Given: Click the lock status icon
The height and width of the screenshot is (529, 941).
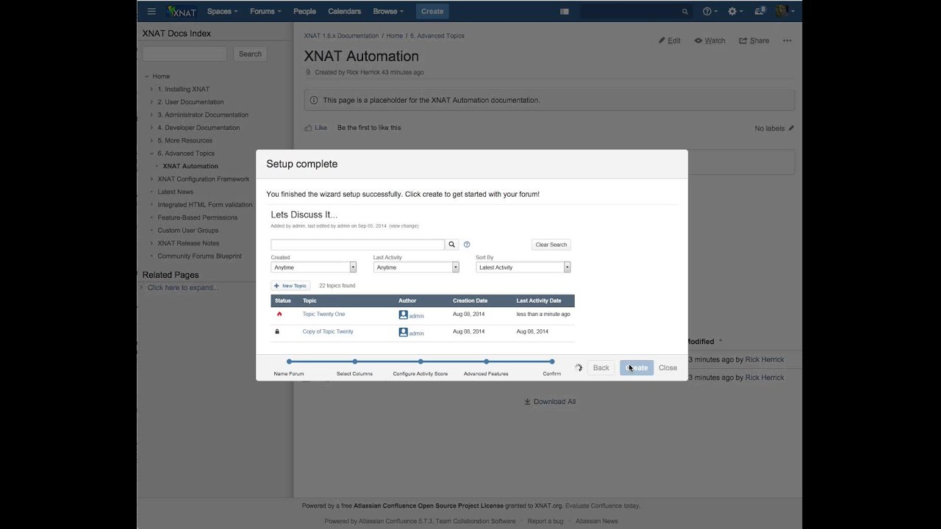Looking at the screenshot, I should click(x=277, y=331).
